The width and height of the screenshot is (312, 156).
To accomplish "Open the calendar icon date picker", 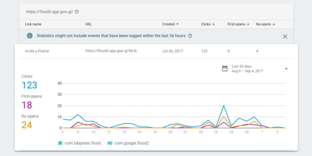I will 225,69.
